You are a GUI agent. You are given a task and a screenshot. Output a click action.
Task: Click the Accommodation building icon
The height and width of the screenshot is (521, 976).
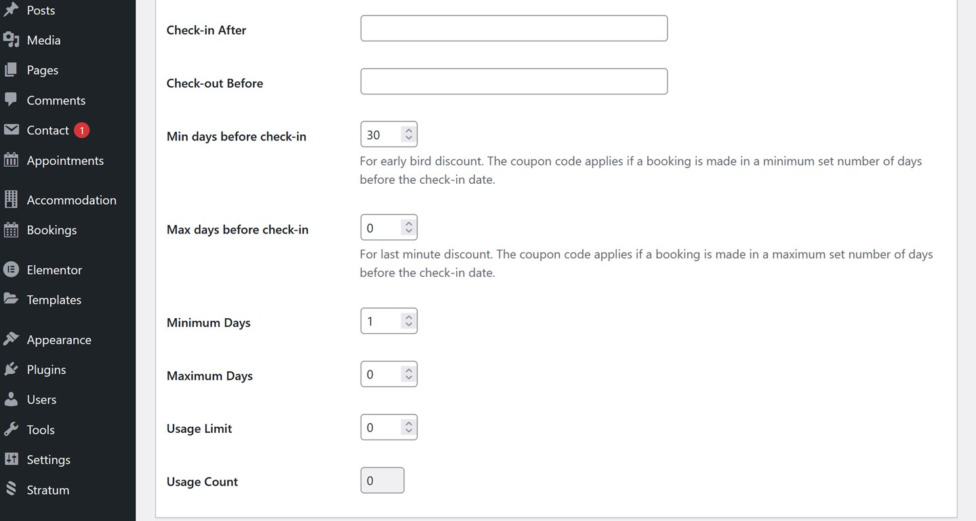(13, 199)
